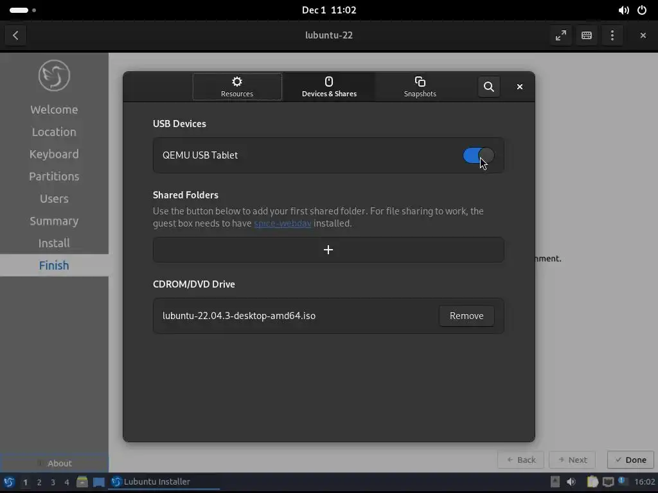This screenshot has height=493, width=658.
Task: Switch to workspace 3 in taskbar
Action: tap(53, 483)
